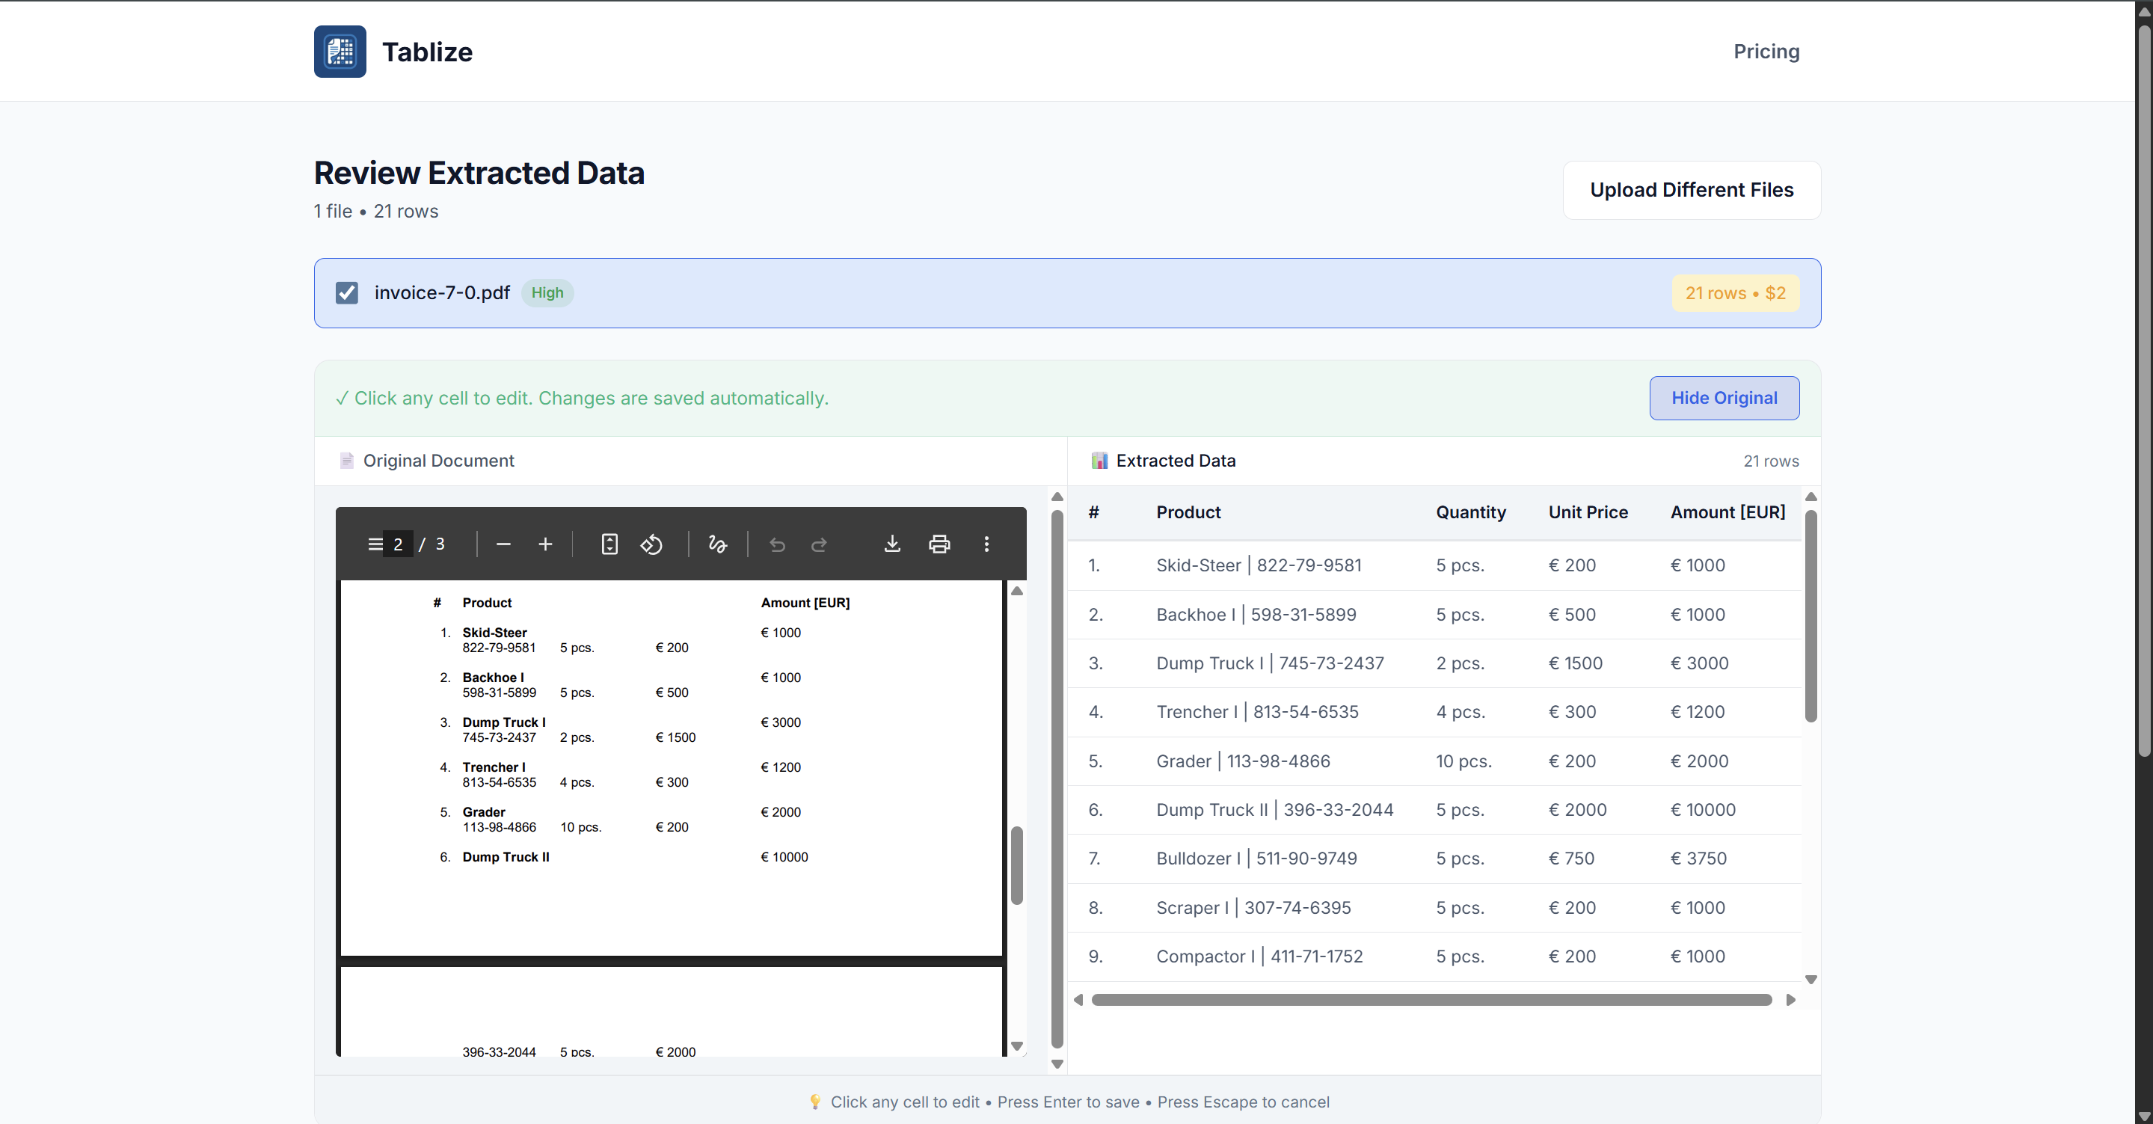The image size is (2153, 1124).
Task: Click Upload Different Files button
Action: 1691,191
